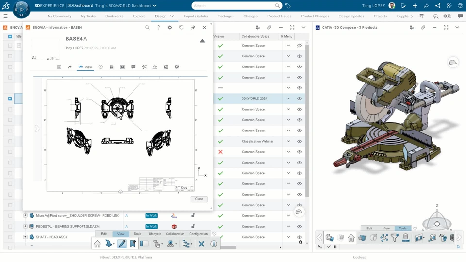Viewport: 466px width, 262px height.
Task: Toggle the side panel icon in ENOVIA action bar
Action: [x=144, y=244]
